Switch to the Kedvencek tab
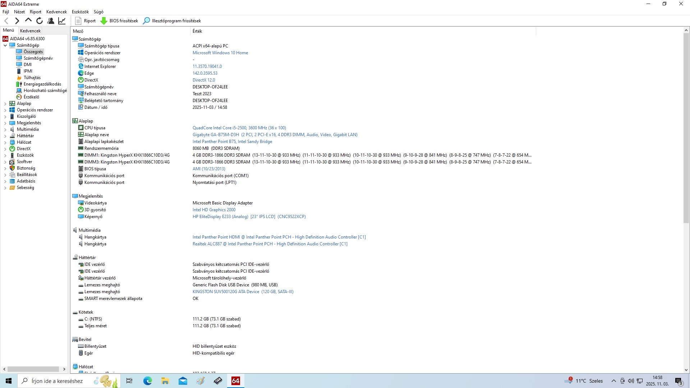This screenshot has height=388, width=690. point(31,31)
